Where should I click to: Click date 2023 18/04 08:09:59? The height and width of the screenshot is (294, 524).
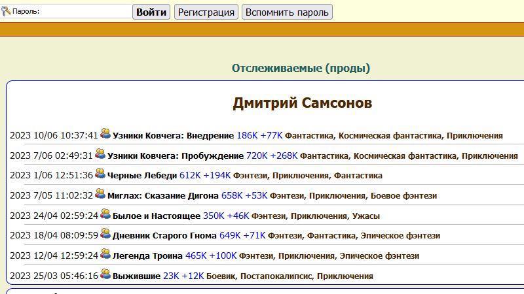pyautogui.click(x=54, y=236)
